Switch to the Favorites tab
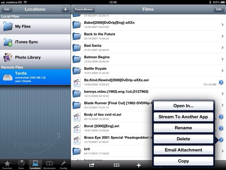 pyautogui.click(x=7, y=165)
